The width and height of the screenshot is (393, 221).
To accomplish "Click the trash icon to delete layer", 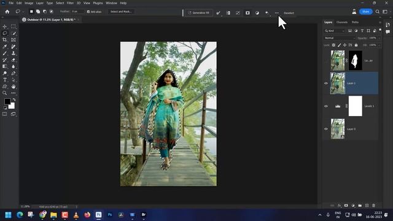I will pyautogui.click(x=374, y=206).
